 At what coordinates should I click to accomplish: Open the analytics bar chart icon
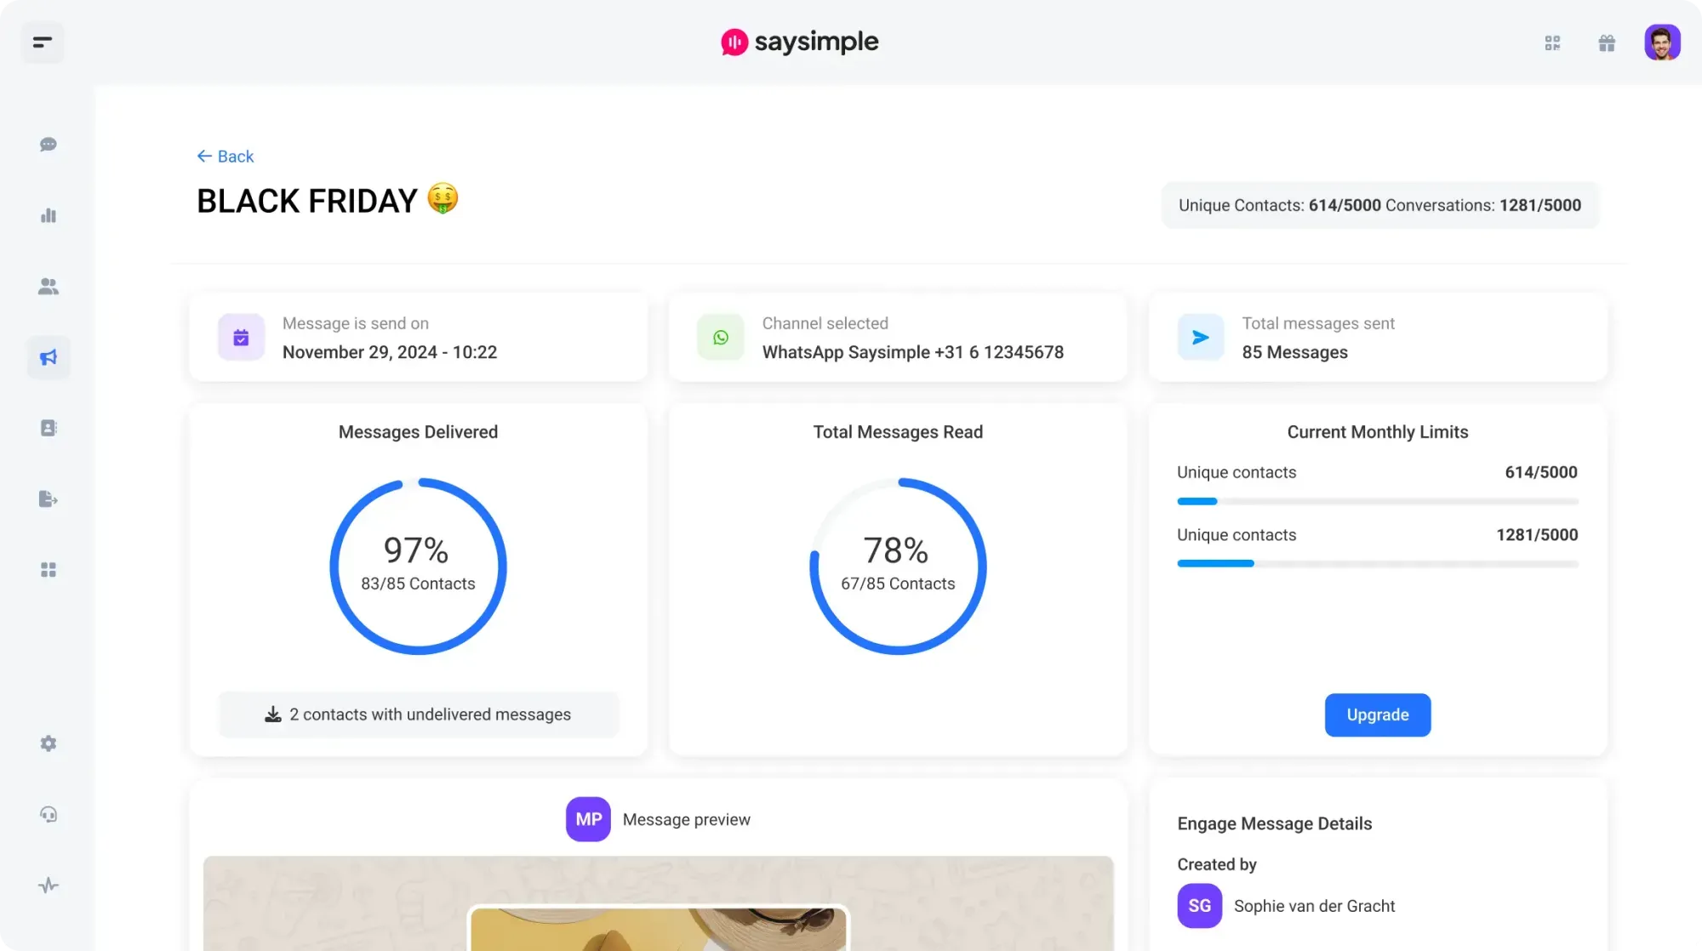tap(49, 215)
